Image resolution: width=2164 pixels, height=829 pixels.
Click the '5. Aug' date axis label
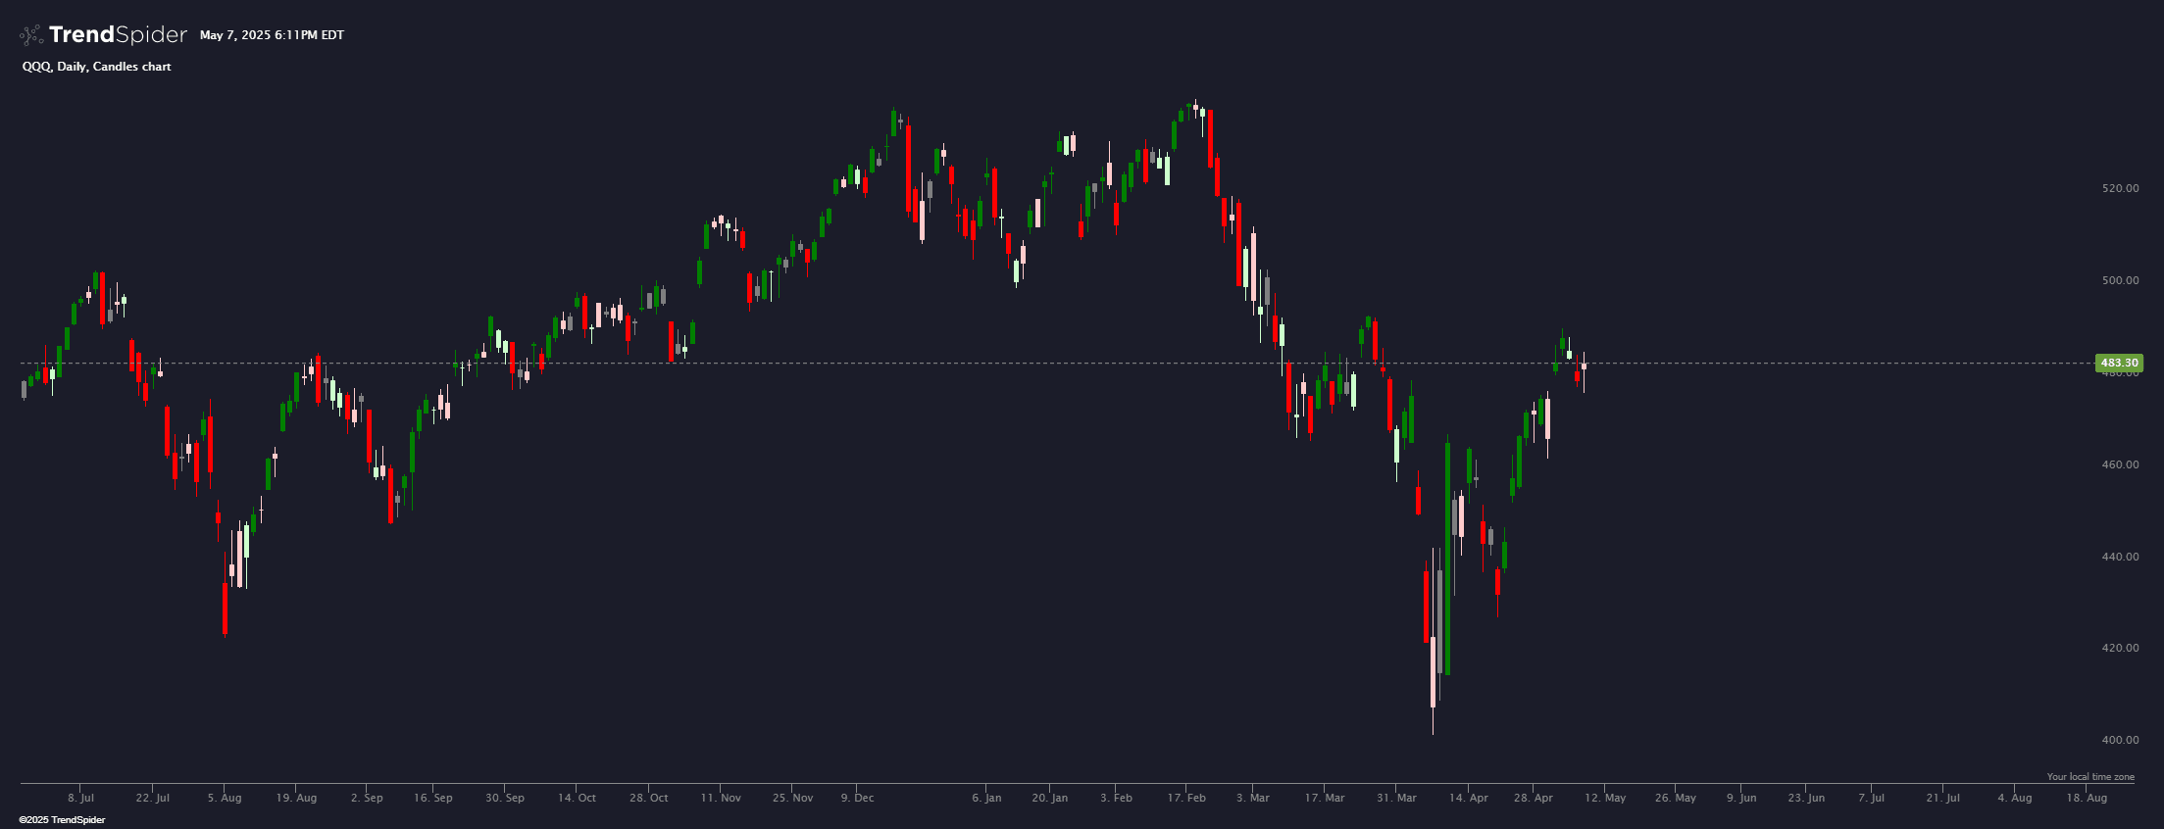[225, 798]
